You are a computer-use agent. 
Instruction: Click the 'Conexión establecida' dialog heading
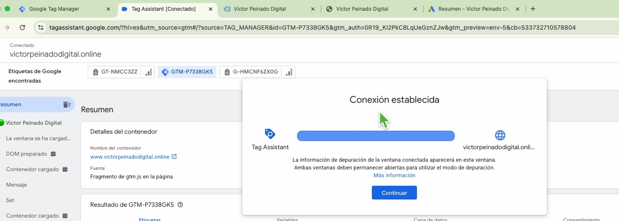[x=395, y=100]
